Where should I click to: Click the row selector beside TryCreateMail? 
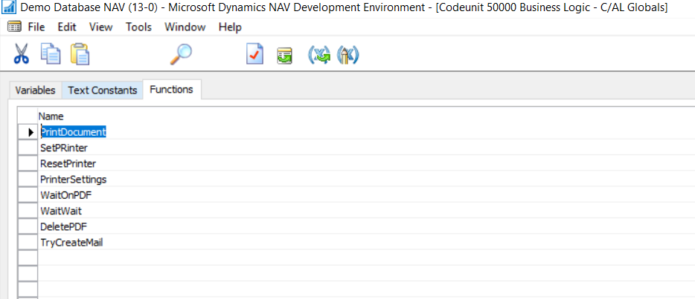click(28, 243)
